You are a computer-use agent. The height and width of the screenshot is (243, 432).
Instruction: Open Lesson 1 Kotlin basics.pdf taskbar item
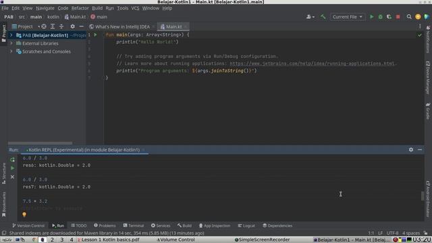point(108,240)
